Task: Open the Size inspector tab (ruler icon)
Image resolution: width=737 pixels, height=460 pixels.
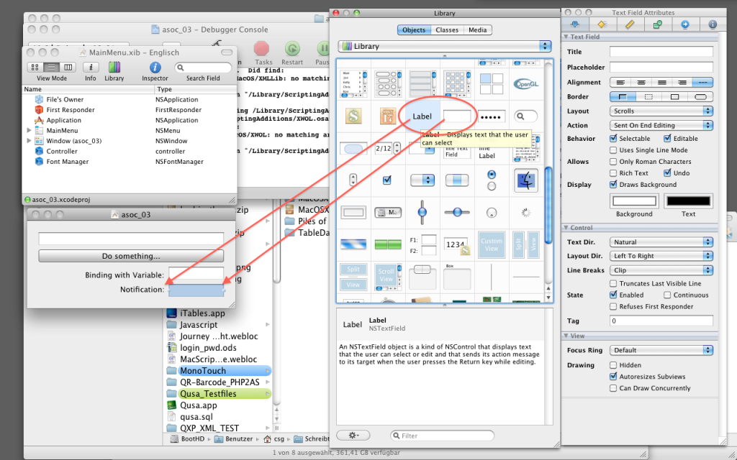Action: (630, 24)
